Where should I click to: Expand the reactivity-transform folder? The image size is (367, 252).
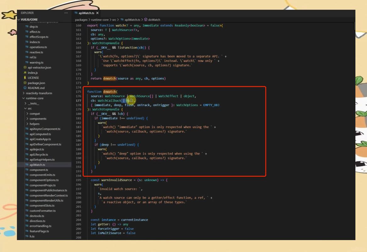click(39, 93)
